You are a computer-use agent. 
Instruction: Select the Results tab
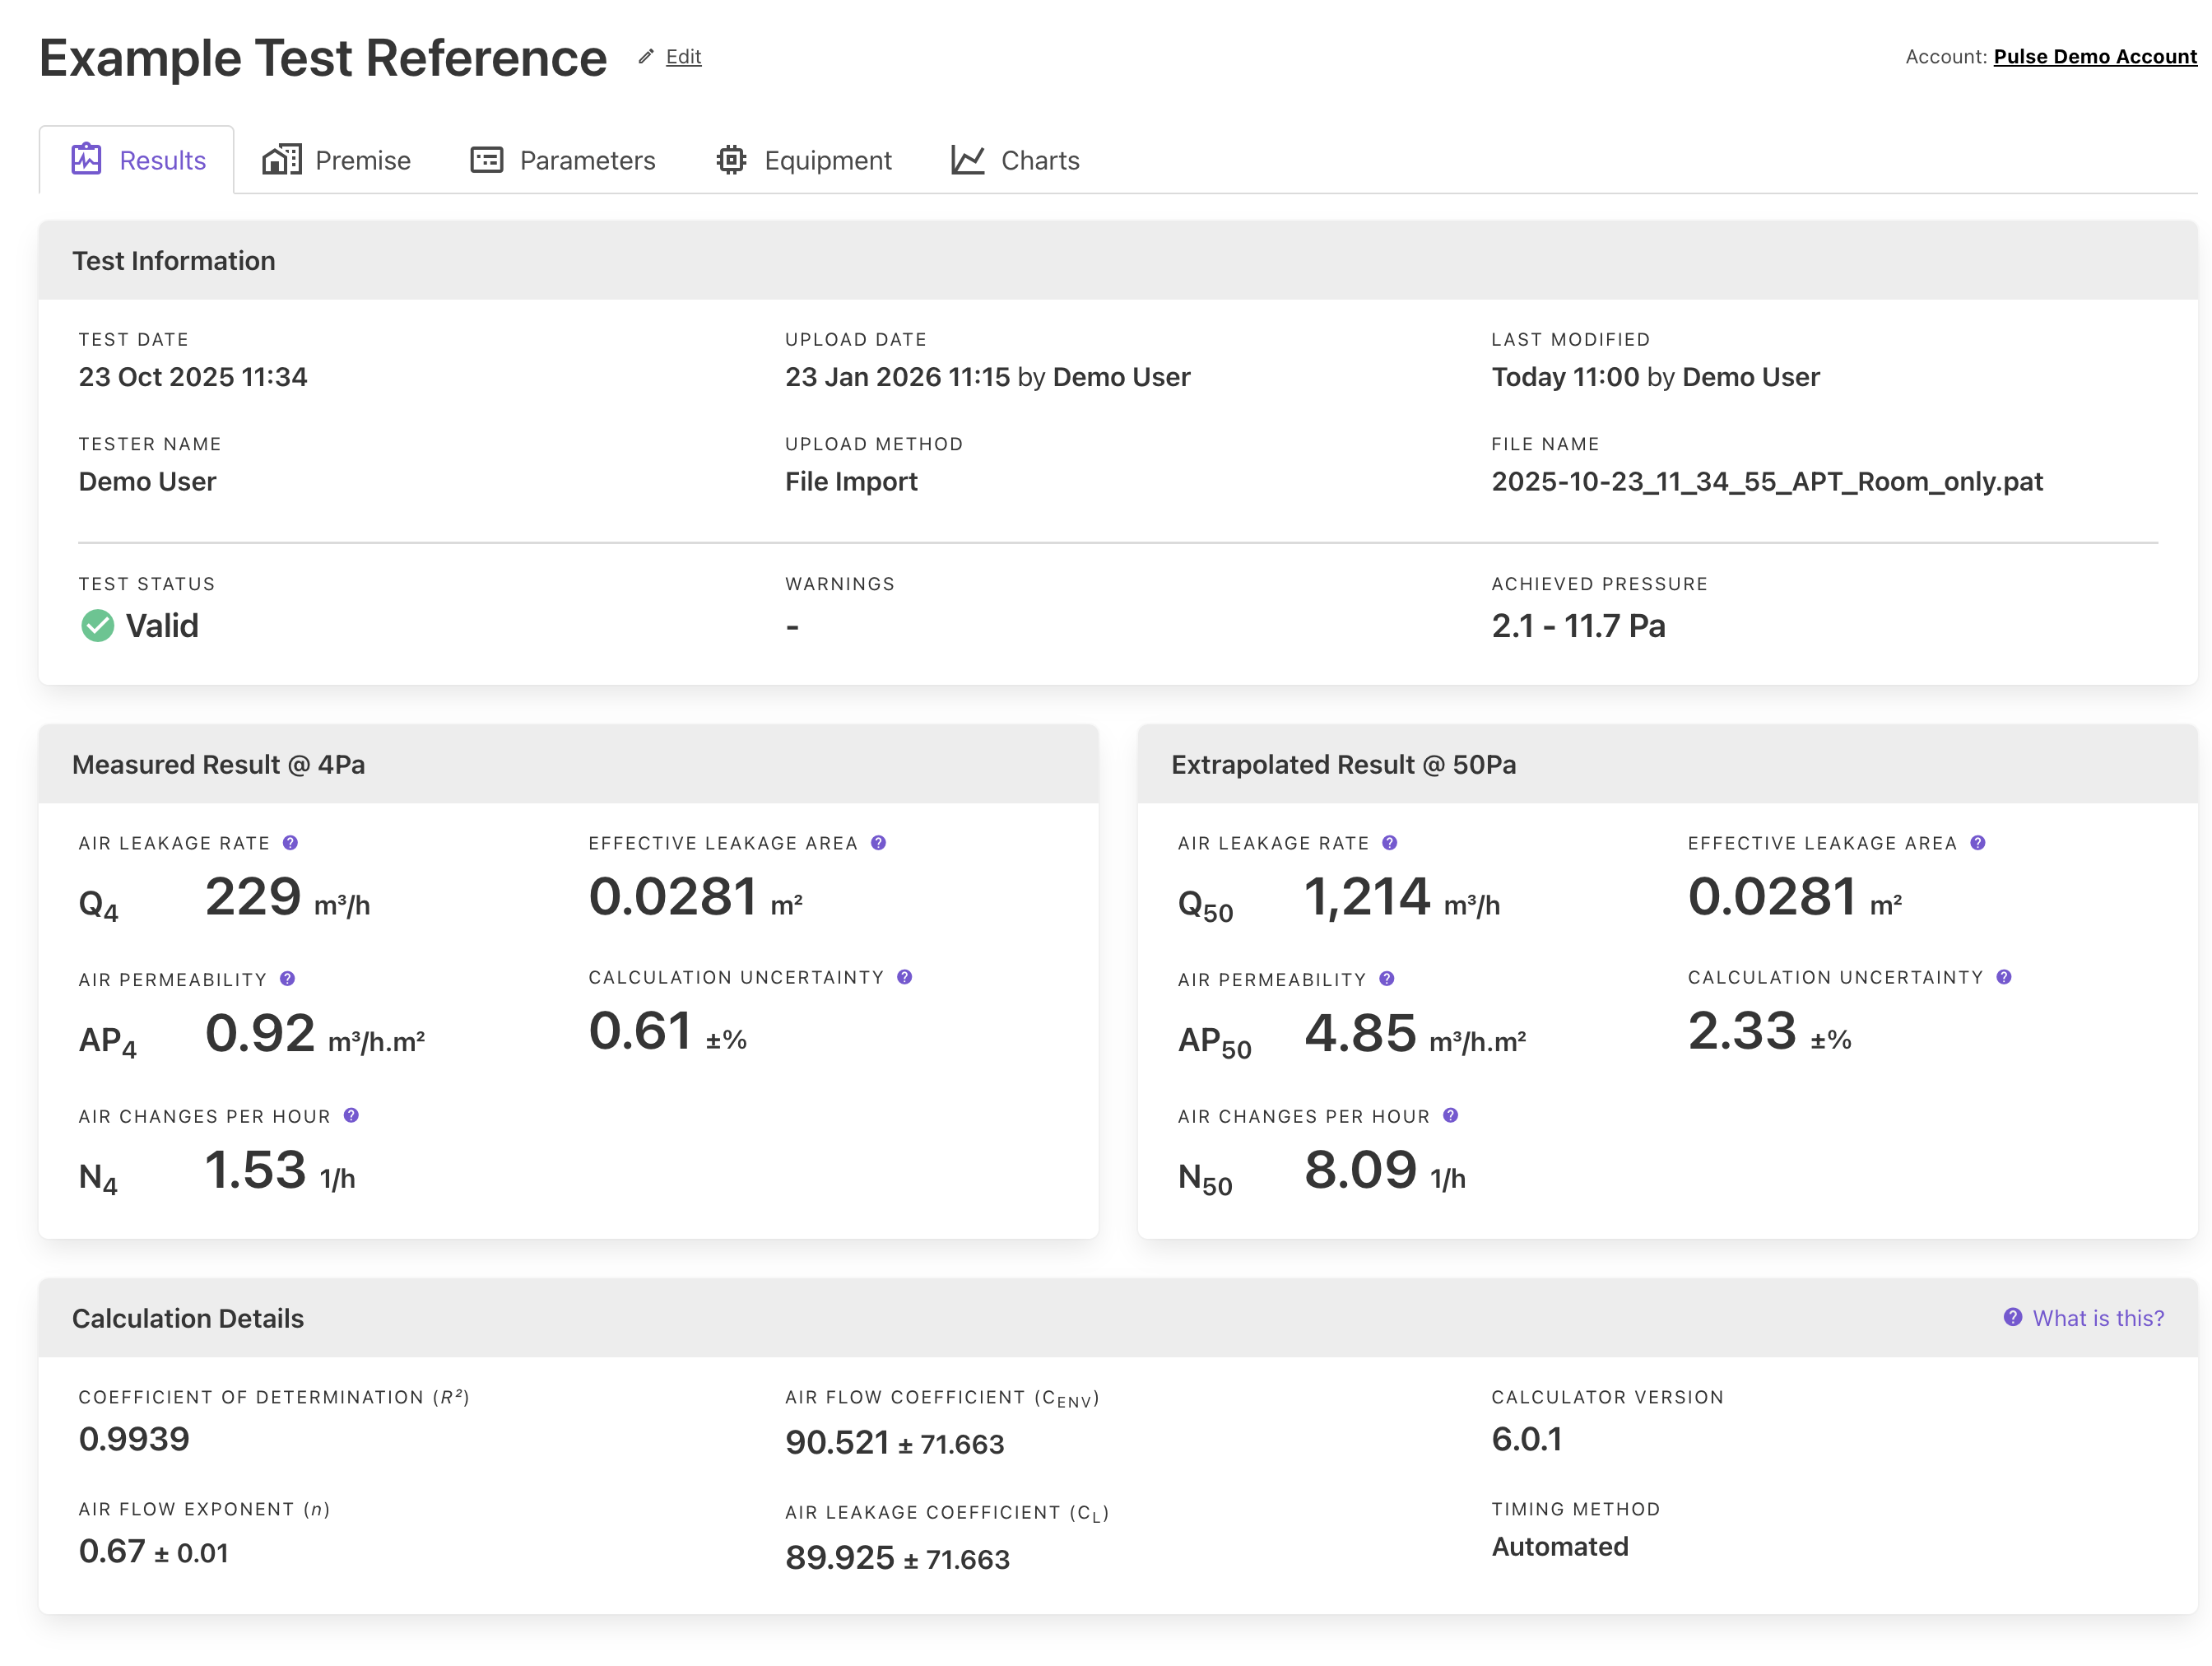click(x=138, y=160)
